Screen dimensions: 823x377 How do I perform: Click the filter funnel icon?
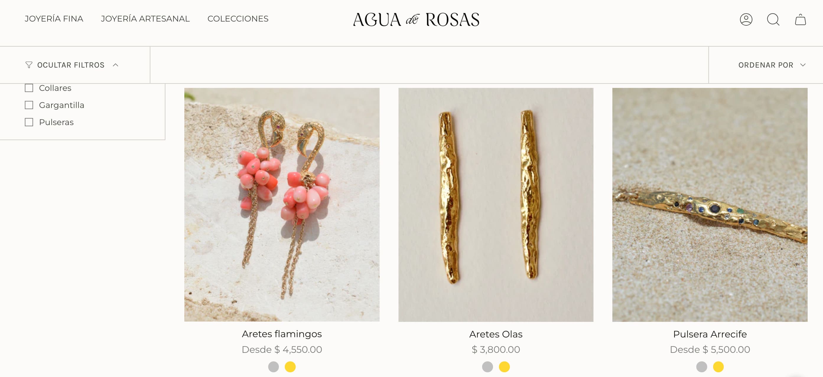[29, 65]
